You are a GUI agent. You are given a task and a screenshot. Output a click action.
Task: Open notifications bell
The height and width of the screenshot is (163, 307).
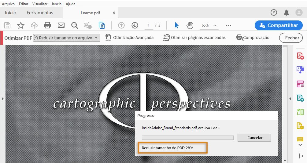pos(286,13)
